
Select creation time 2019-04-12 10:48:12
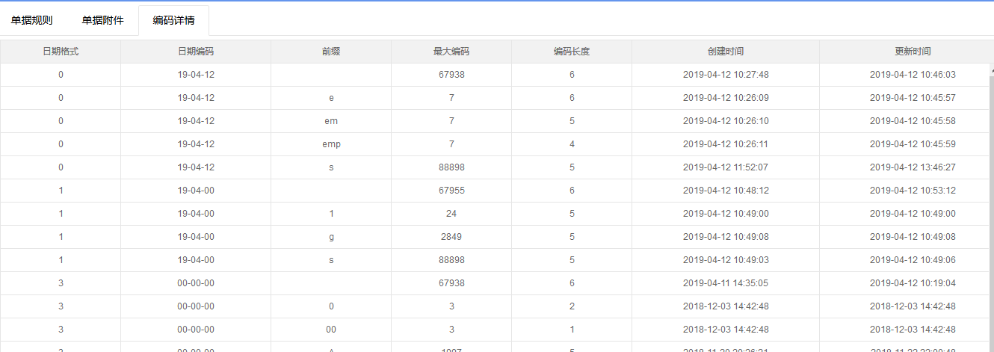pos(726,191)
